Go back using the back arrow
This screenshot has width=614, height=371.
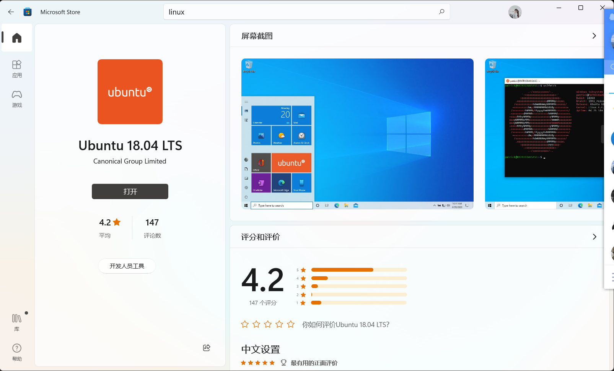(11, 12)
